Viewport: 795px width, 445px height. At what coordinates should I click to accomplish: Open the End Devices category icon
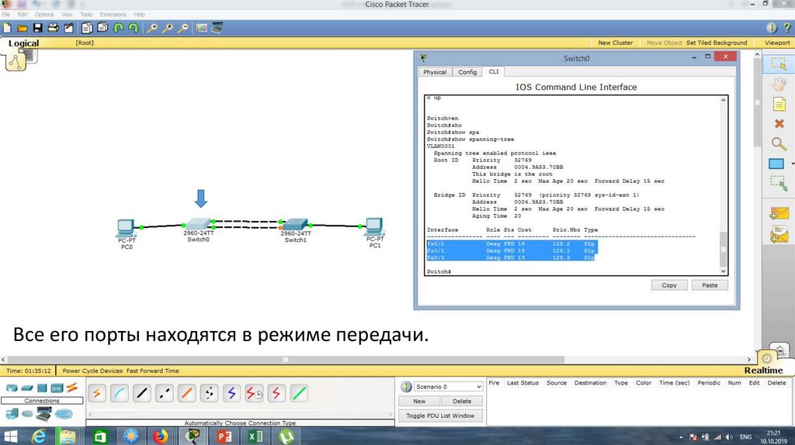tap(11, 414)
